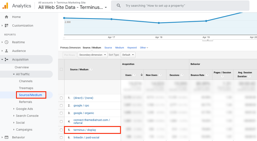Switch primary dimension to Source
The image size is (257, 141).
point(108,48)
